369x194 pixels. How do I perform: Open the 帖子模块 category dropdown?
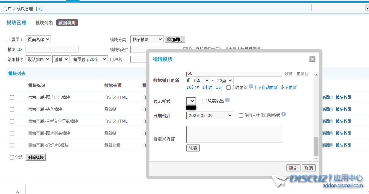tap(147, 39)
